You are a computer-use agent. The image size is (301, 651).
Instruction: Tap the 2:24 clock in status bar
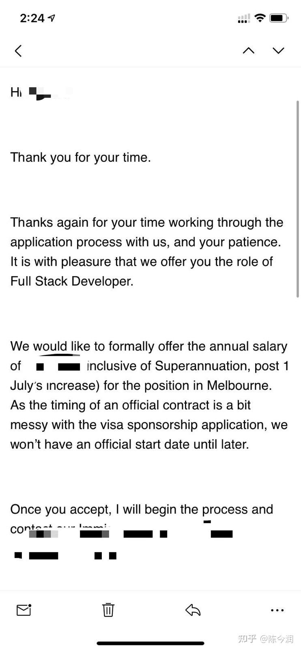[x=32, y=18]
